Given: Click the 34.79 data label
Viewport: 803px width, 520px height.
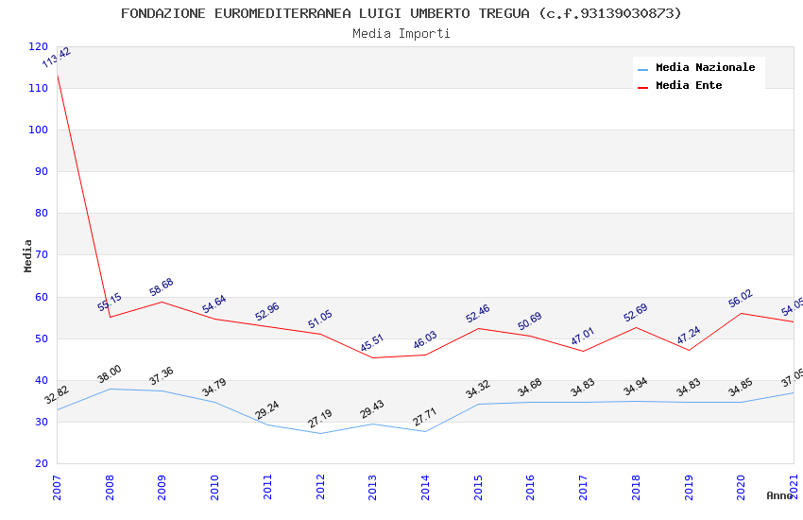Looking at the screenshot, I should [x=214, y=388].
